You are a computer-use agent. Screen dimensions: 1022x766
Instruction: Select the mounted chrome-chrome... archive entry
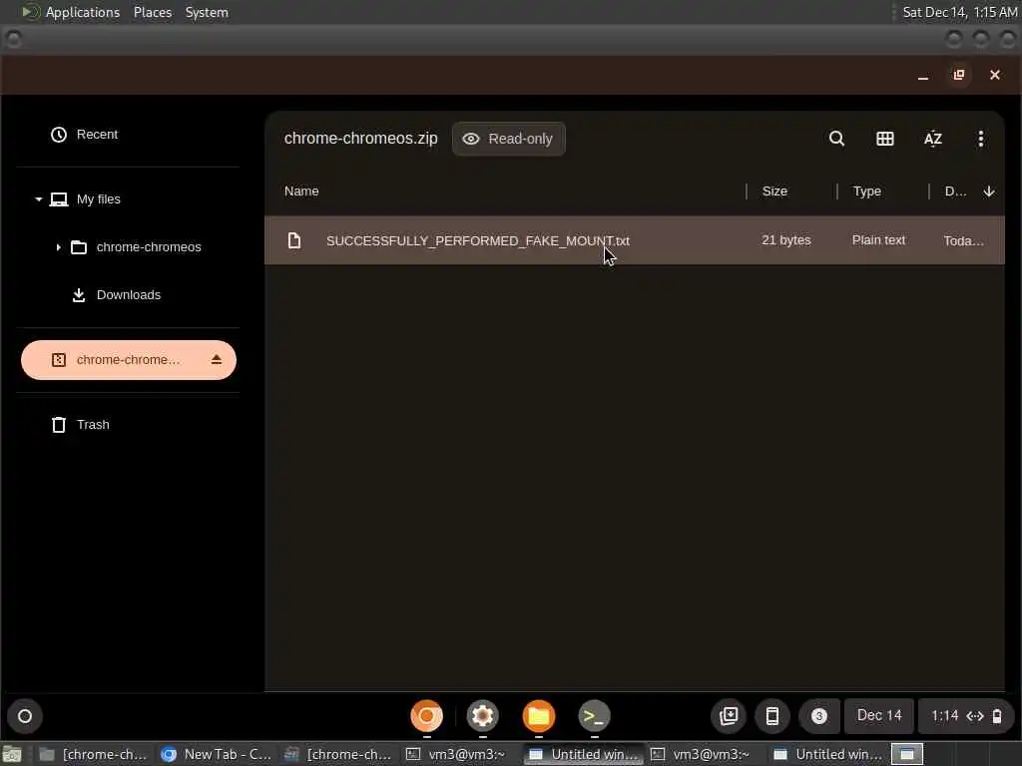(x=128, y=359)
